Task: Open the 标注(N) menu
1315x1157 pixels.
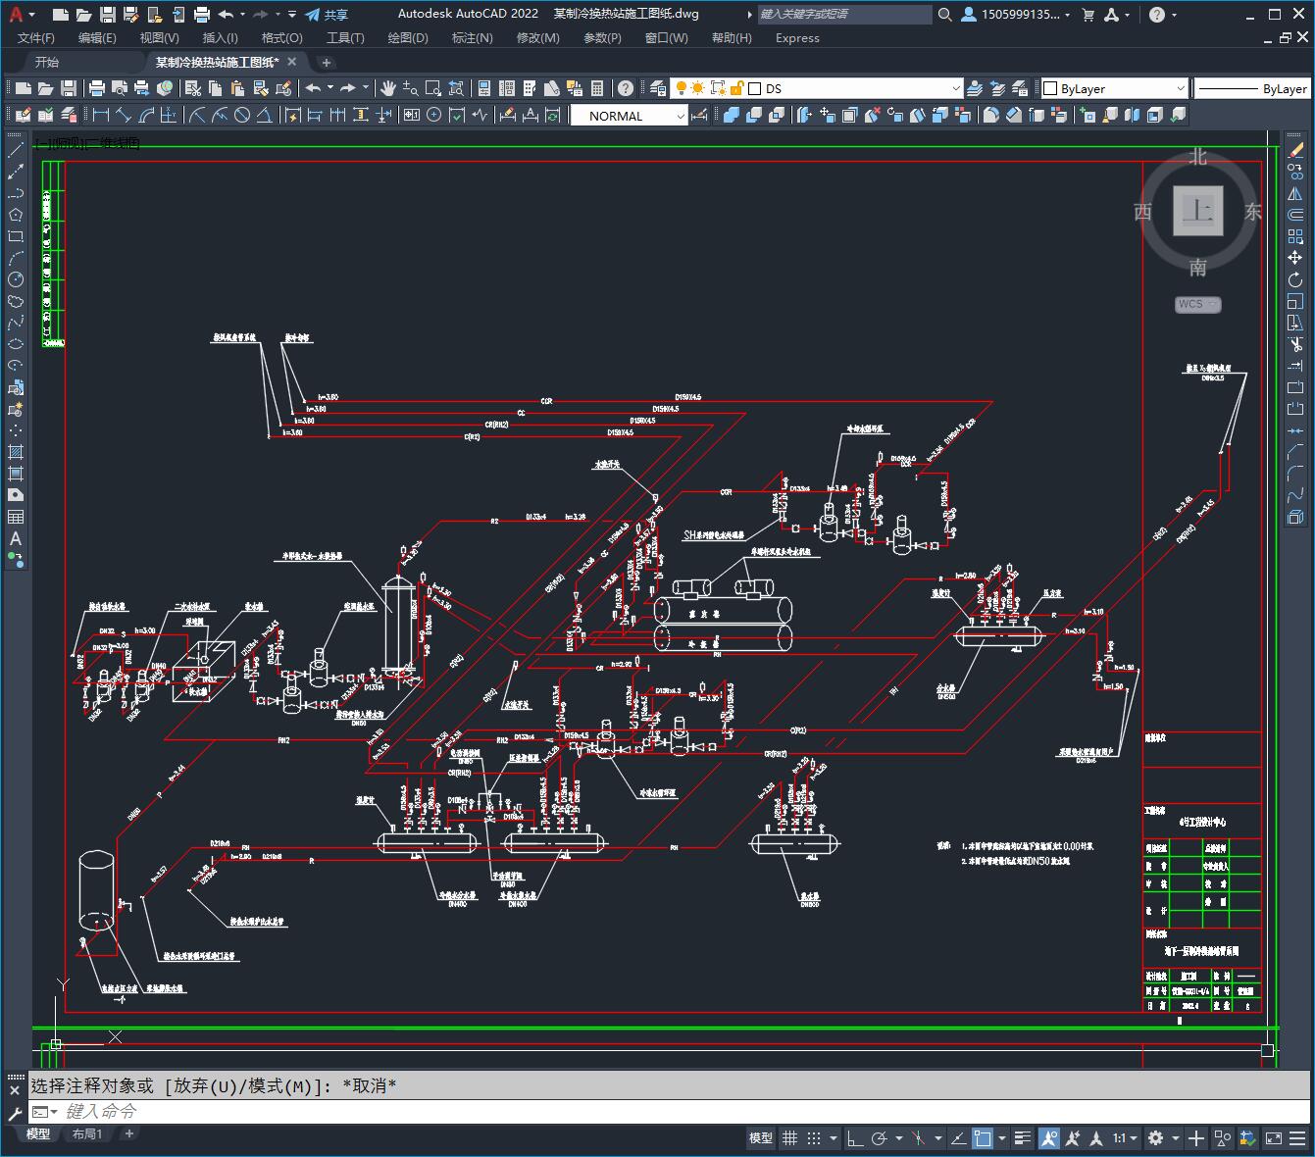Action: coord(472,37)
